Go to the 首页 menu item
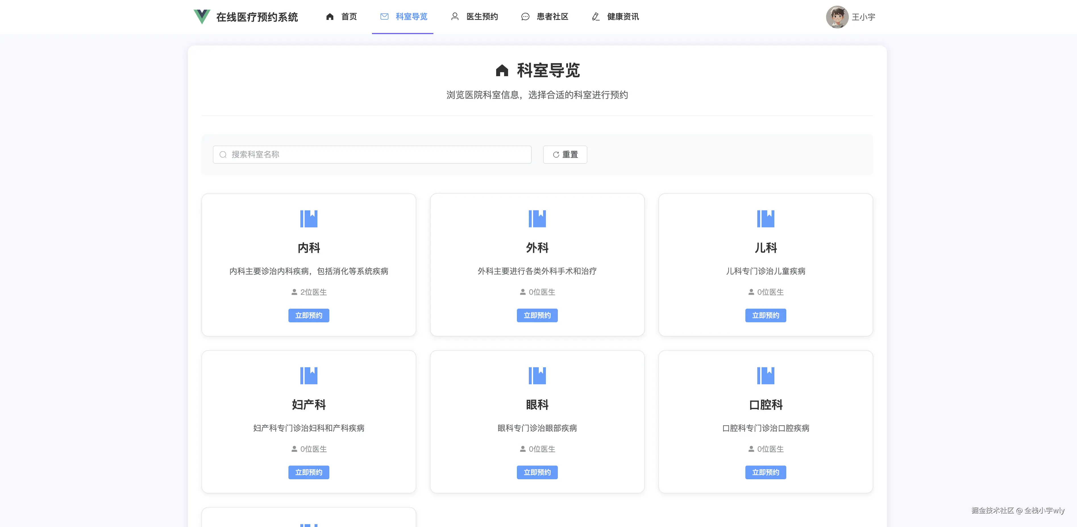Viewport: 1077px width, 527px height. [342, 17]
